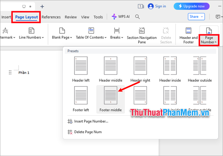
Task: Click Delete Page Num option
Action: click(84, 132)
